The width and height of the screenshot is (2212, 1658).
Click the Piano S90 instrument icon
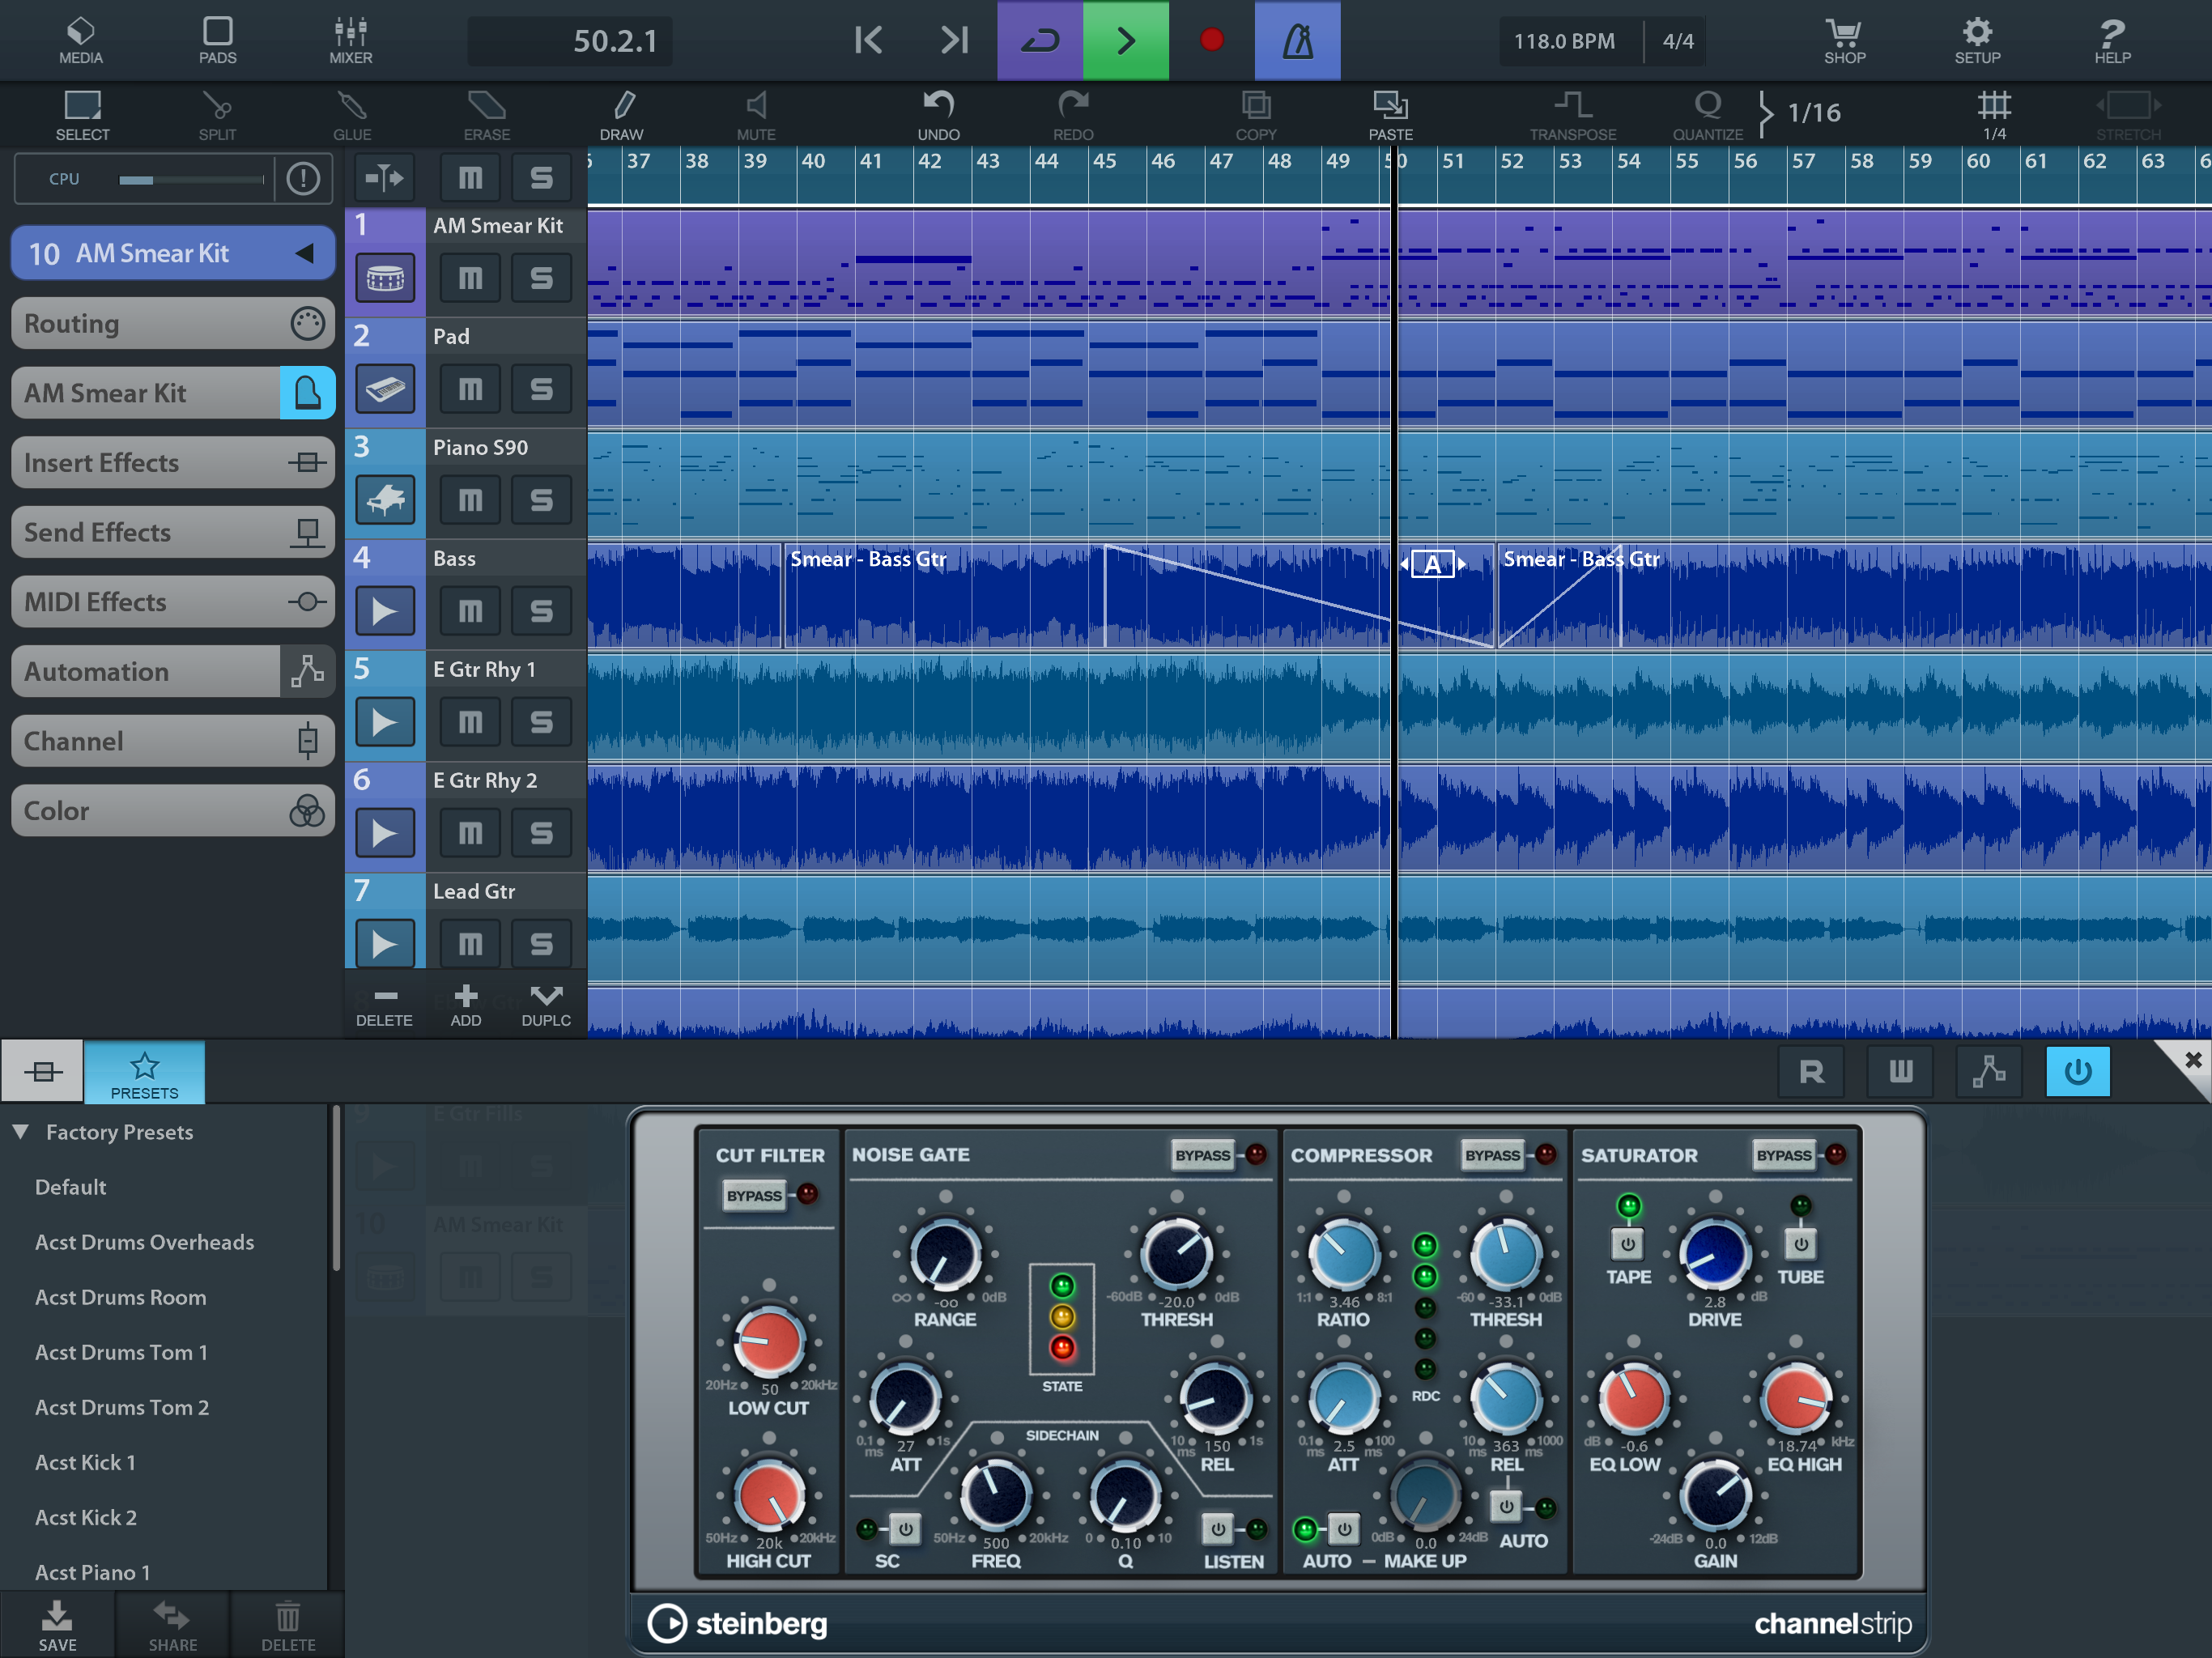coord(385,500)
